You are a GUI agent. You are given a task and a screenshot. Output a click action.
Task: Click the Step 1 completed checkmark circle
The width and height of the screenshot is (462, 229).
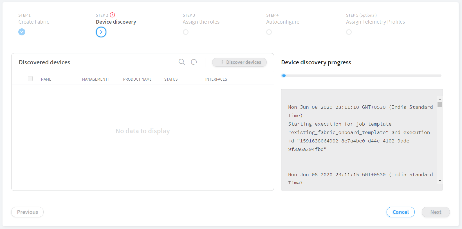point(22,32)
